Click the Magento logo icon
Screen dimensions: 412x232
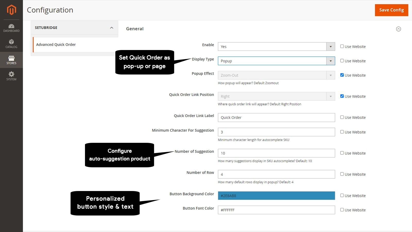(11, 10)
